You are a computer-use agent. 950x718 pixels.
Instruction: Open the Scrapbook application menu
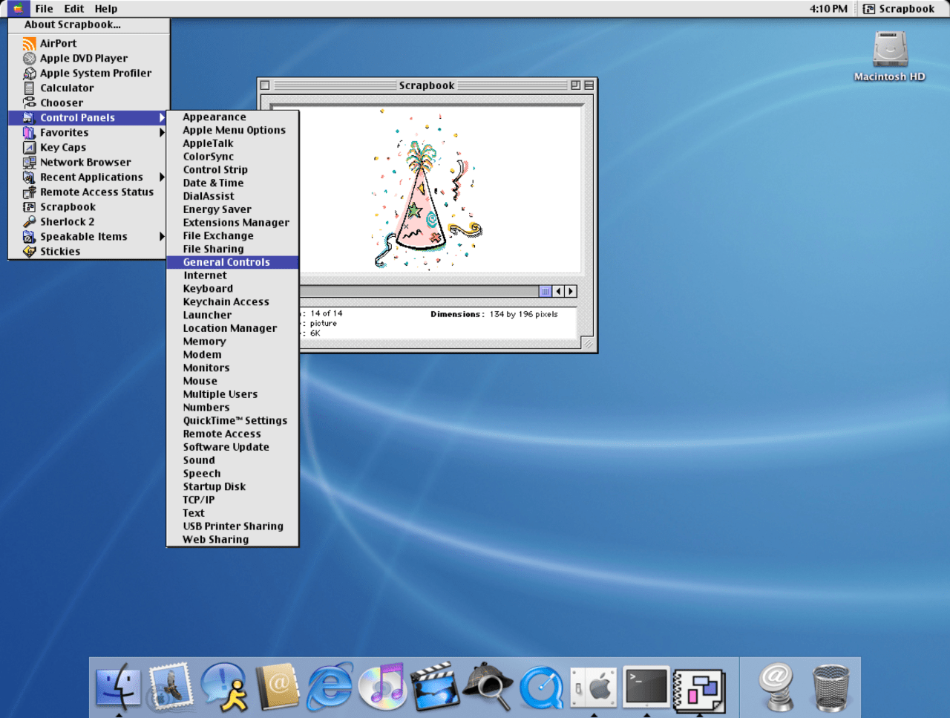[899, 9]
